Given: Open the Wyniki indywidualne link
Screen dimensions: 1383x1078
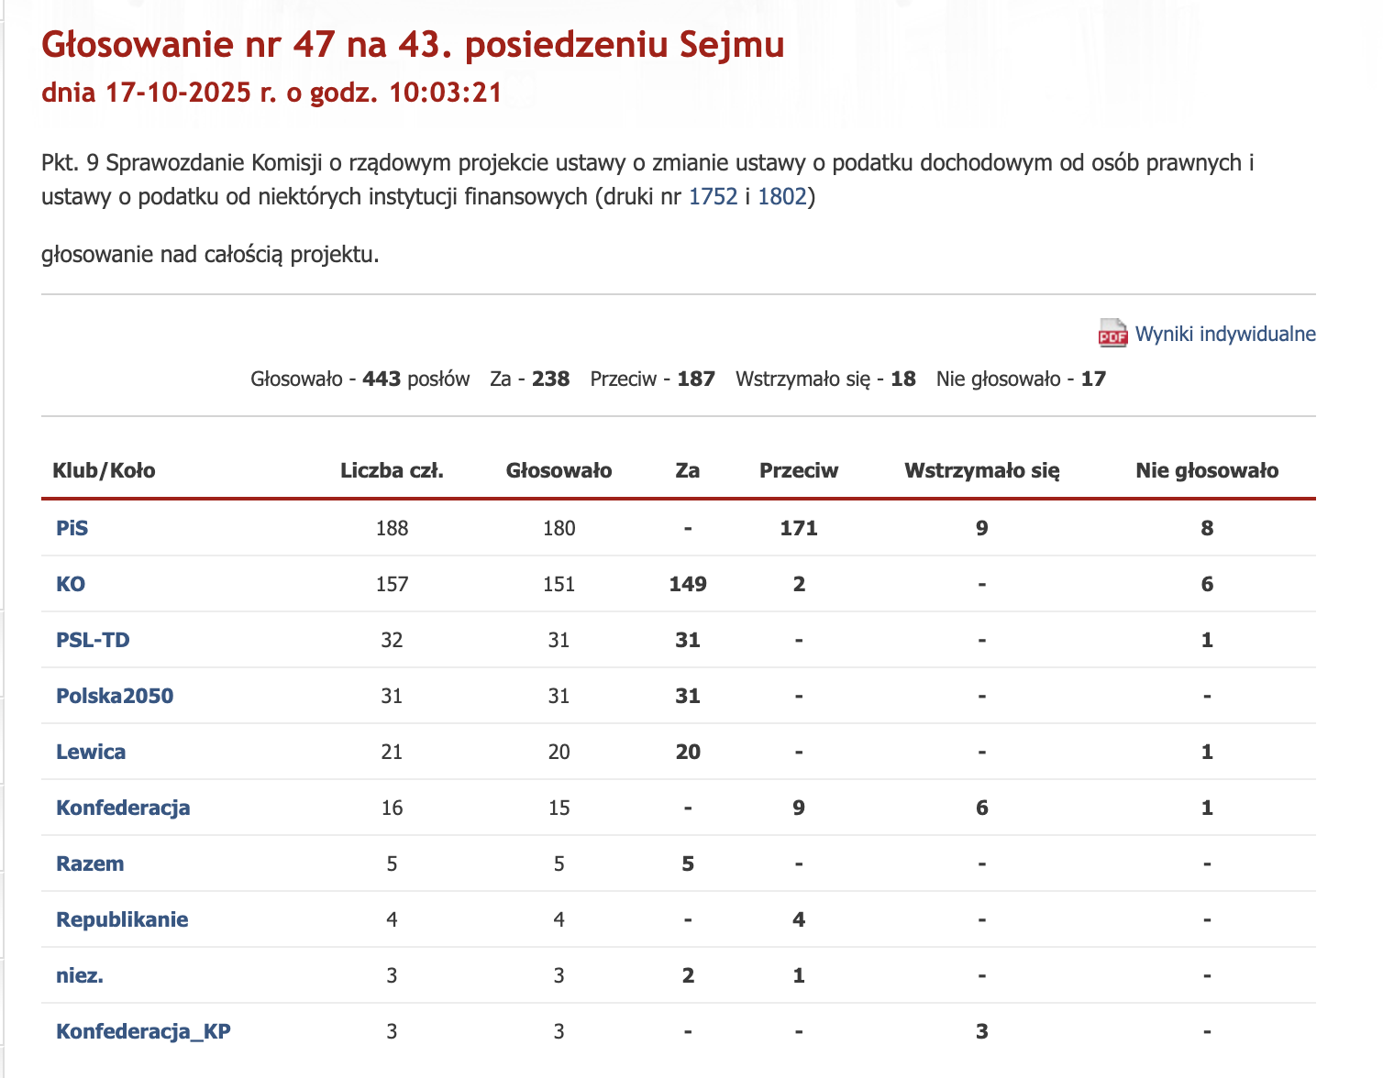Looking at the screenshot, I should point(1224,334).
